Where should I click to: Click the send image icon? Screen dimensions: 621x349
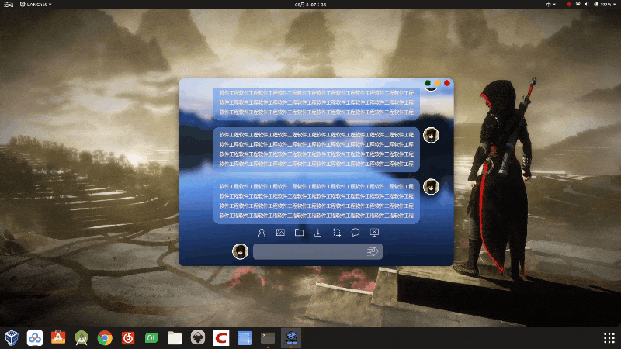pyautogui.click(x=280, y=233)
